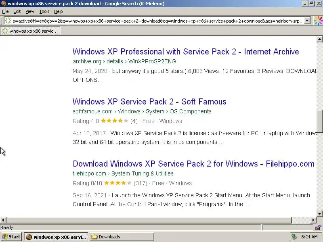
Task: Click the 'Rating 4.0' text for Soft Famous
Action: click(x=86, y=121)
